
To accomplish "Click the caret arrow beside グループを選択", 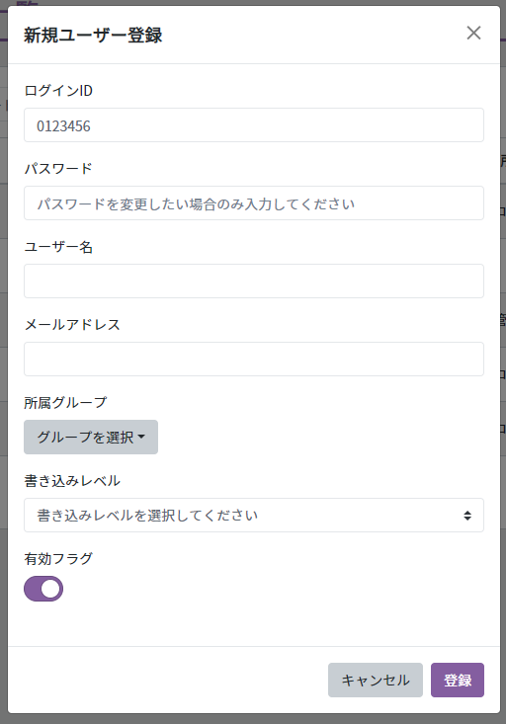I will click(141, 437).
